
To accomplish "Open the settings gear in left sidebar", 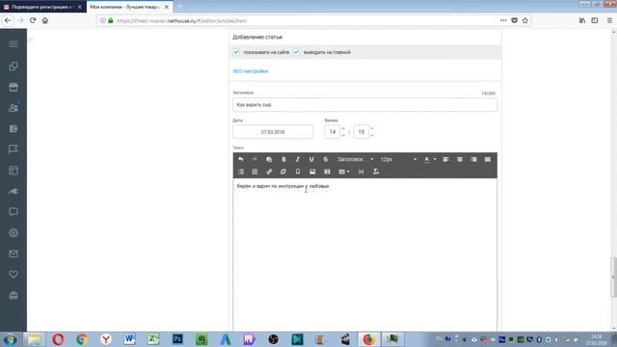I will 13,233.
